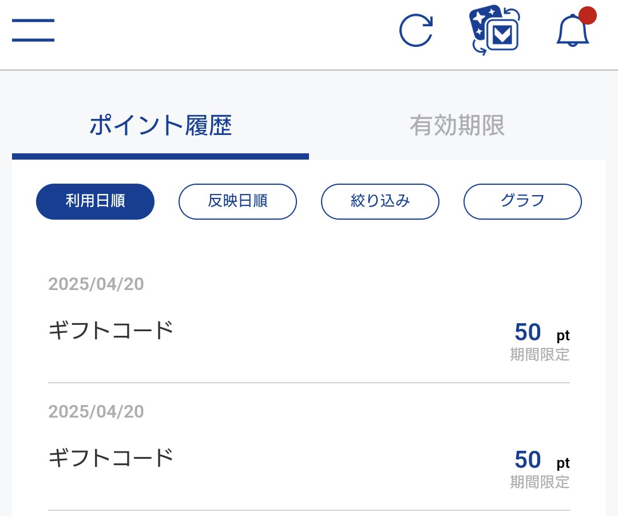Show the グラフ view
Image resolution: width=618 pixels, height=516 pixels.
point(522,201)
